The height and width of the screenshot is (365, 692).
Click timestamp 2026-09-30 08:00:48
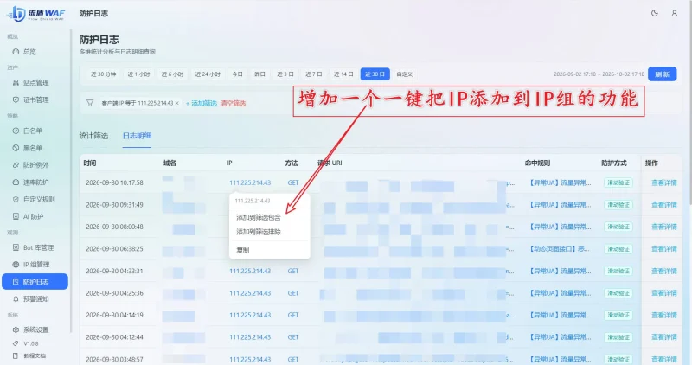(x=114, y=227)
